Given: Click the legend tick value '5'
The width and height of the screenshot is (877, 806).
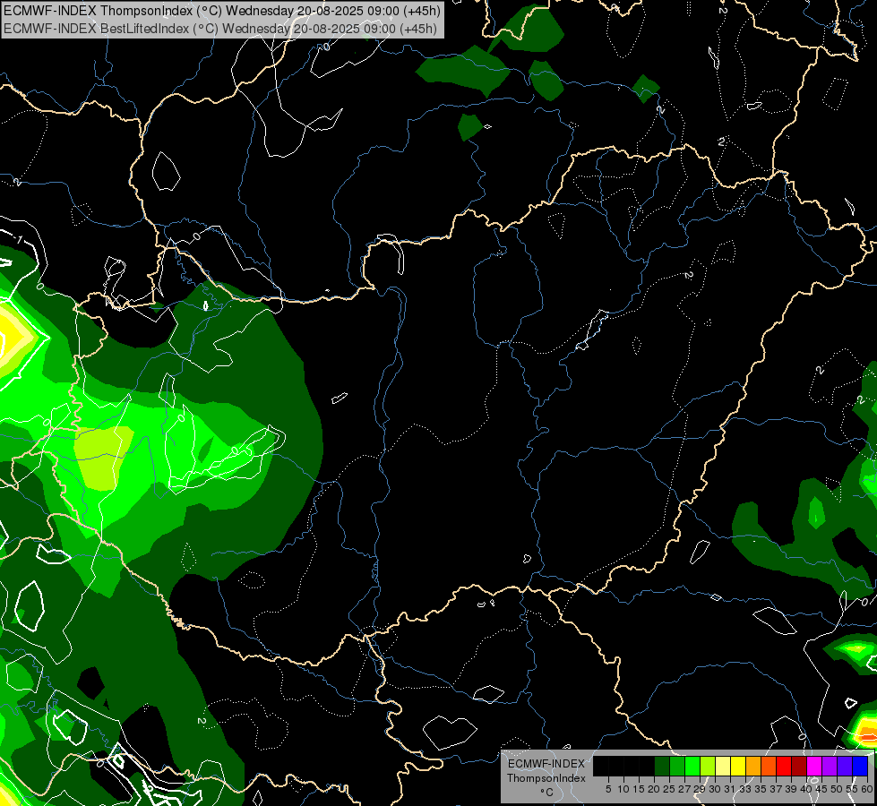Looking at the screenshot, I should pyautogui.click(x=608, y=789).
